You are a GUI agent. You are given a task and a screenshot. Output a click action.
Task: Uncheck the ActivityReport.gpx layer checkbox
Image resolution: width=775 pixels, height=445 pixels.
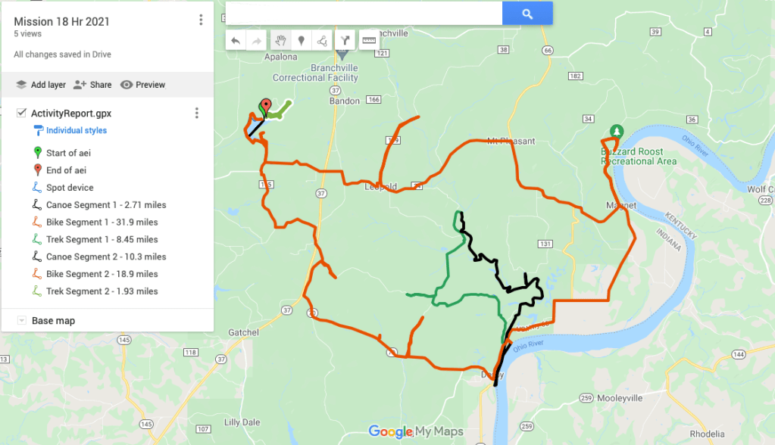click(21, 113)
